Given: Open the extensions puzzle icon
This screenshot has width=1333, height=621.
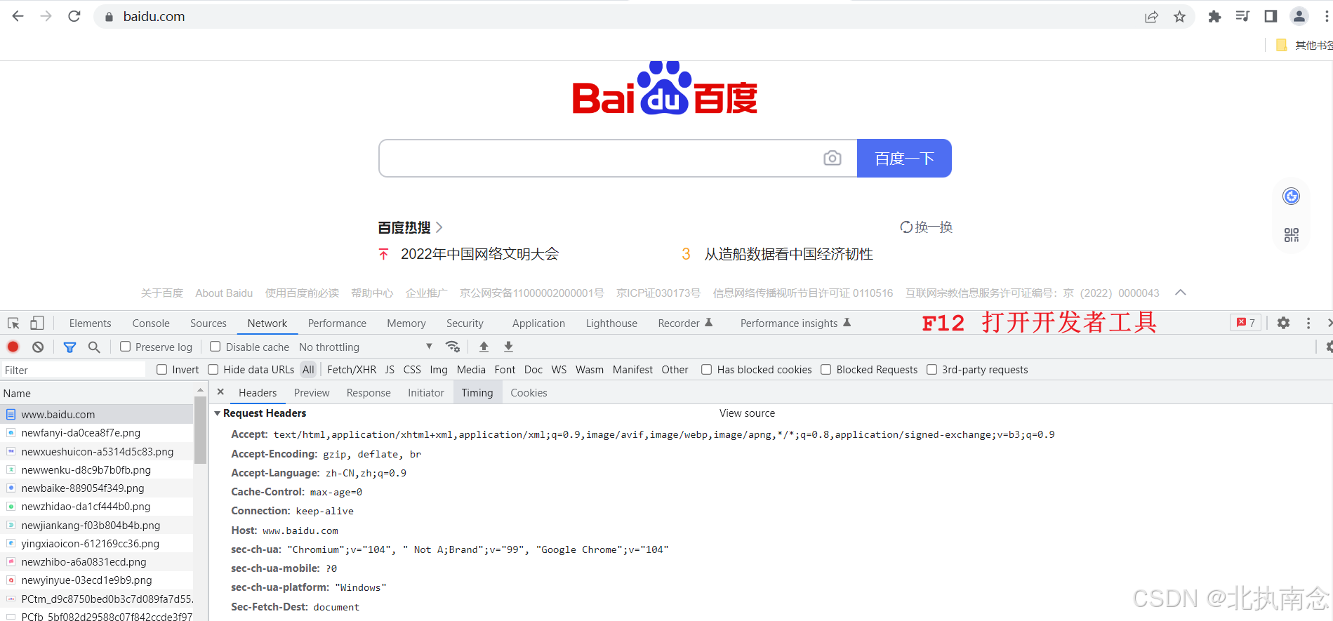Looking at the screenshot, I should click(x=1214, y=16).
